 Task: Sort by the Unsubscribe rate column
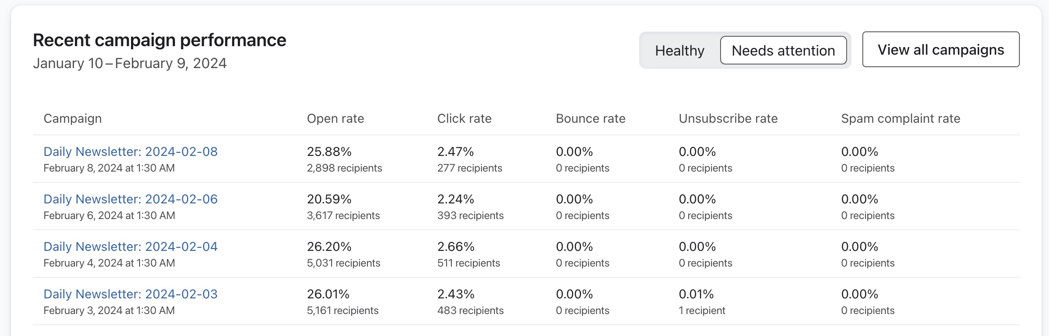[x=727, y=118]
